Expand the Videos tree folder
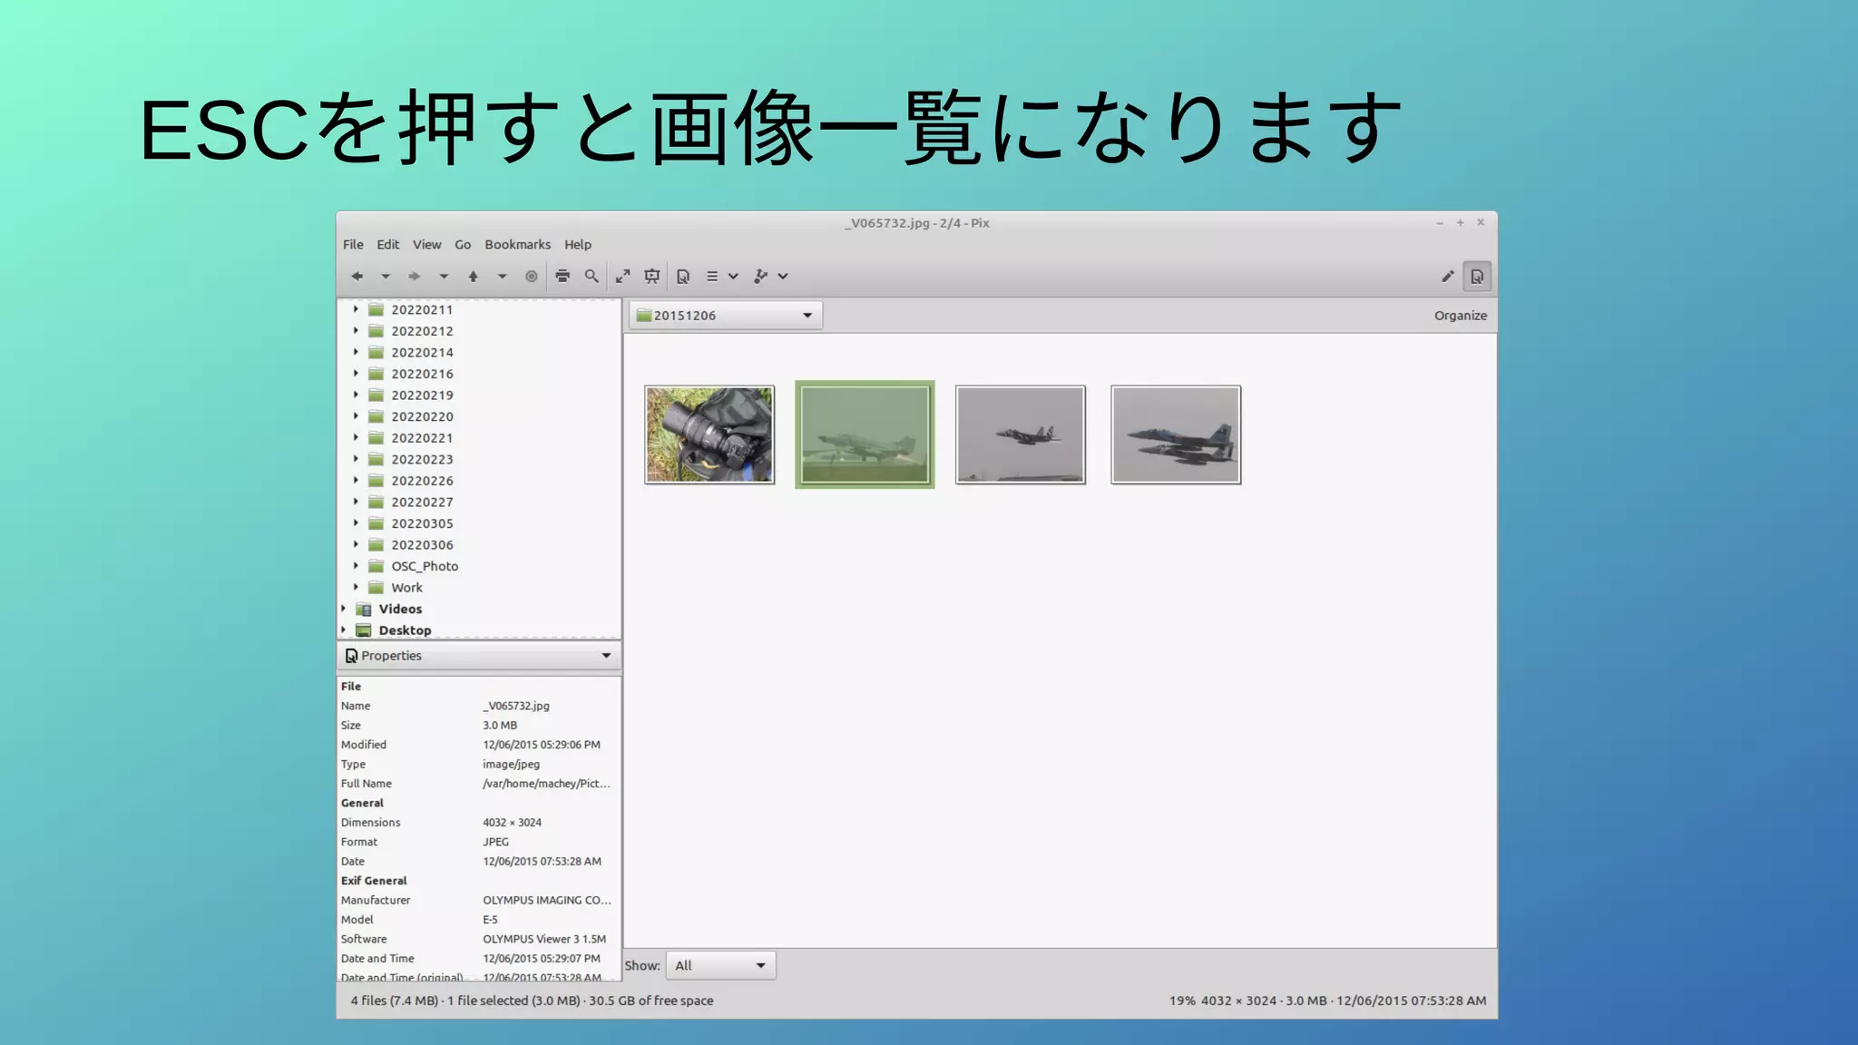 tap(344, 609)
